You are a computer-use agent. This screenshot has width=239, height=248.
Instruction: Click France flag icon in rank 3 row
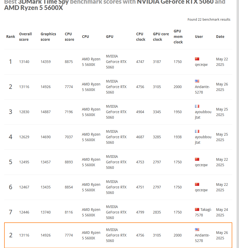point(197,106)
